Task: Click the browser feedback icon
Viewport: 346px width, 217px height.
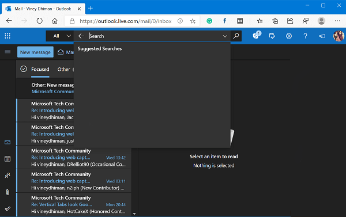Action: click(306, 21)
